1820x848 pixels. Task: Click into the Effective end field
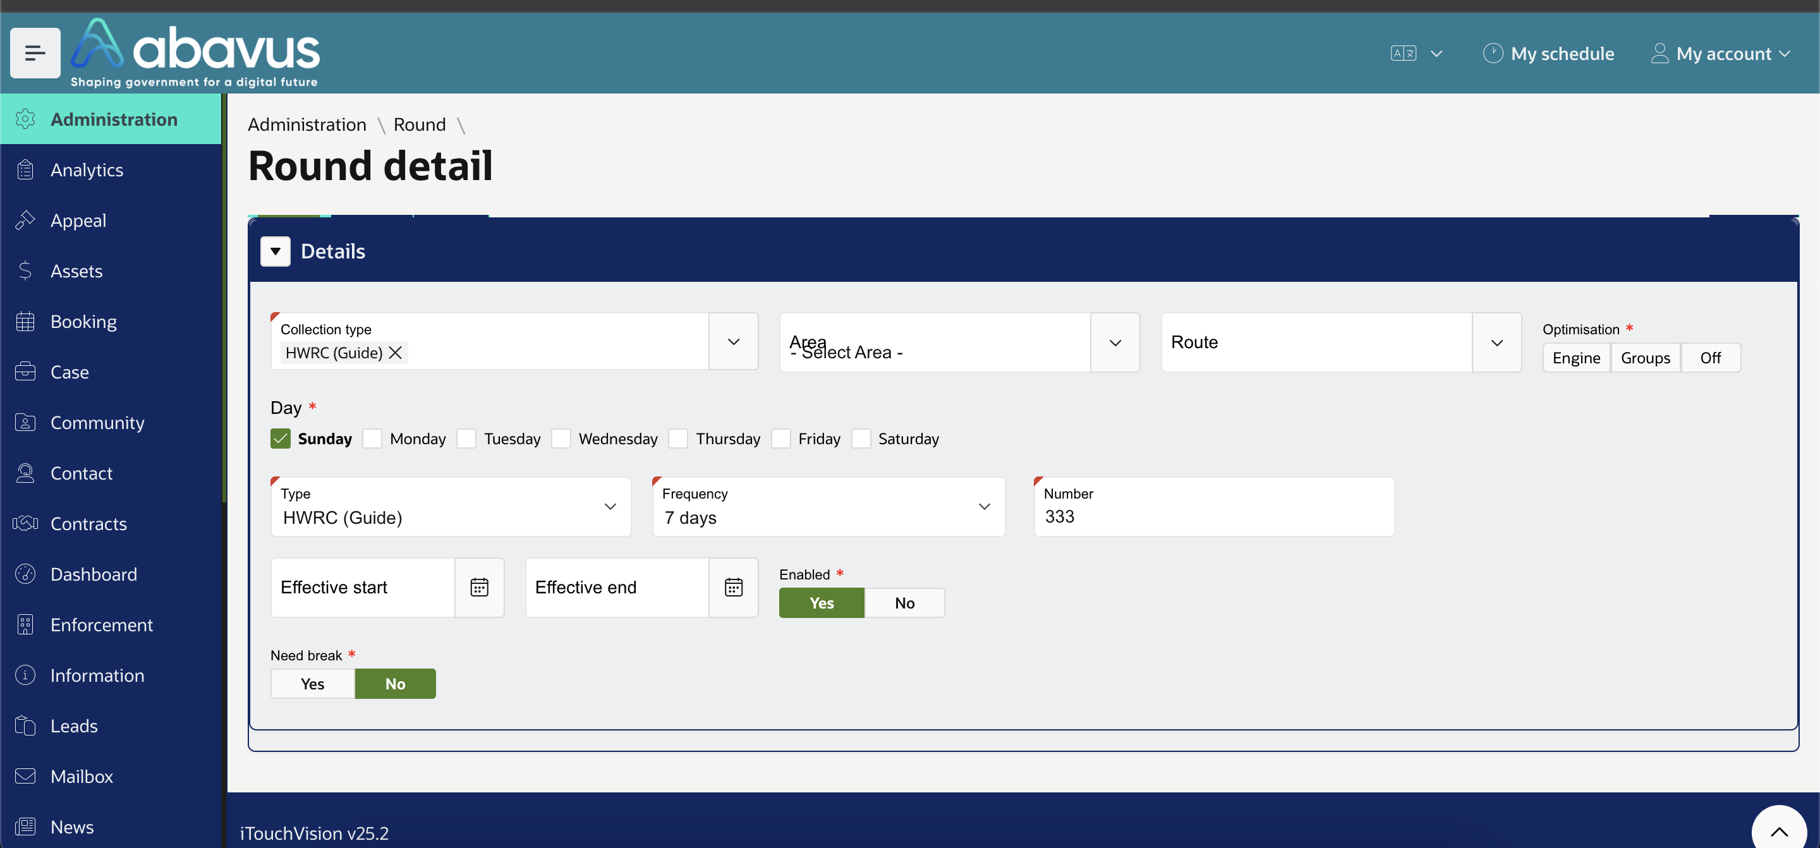pos(617,587)
